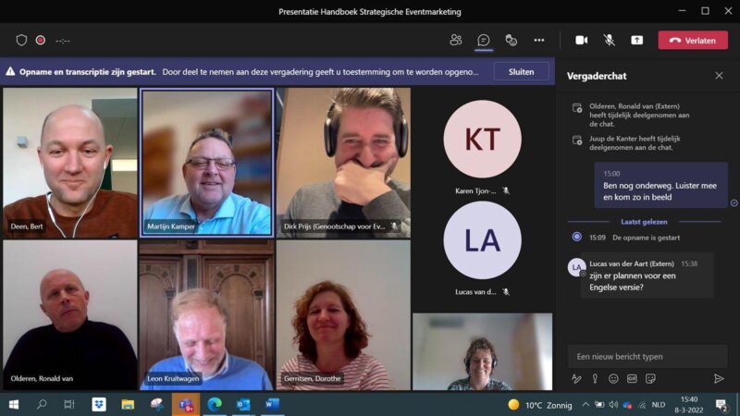Close the Vergaderchat panel

(719, 76)
